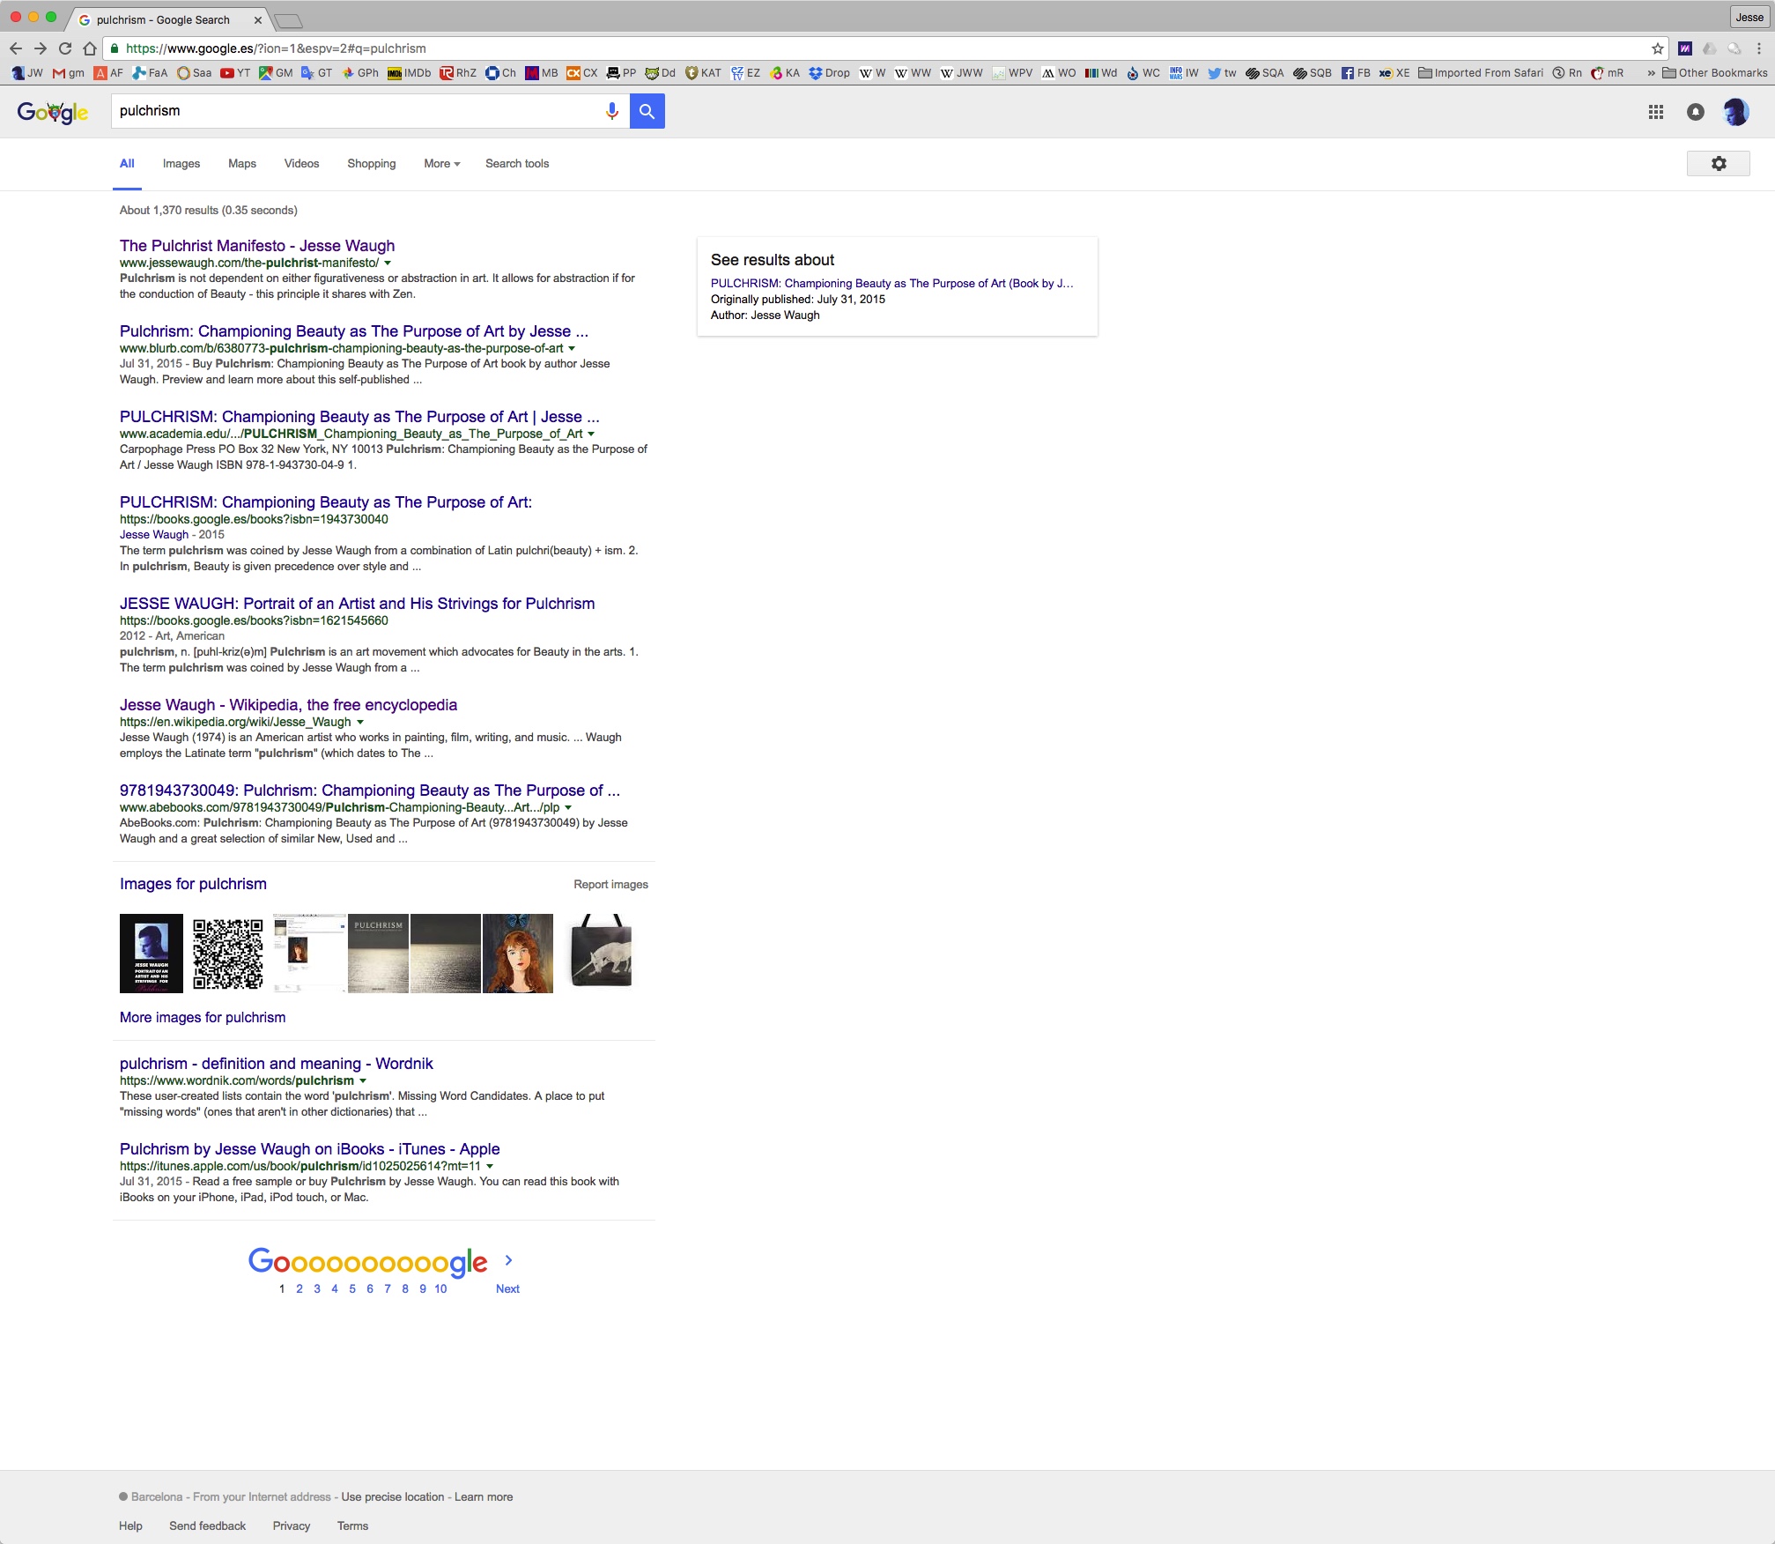Open the QR code image thumbnail

228,954
